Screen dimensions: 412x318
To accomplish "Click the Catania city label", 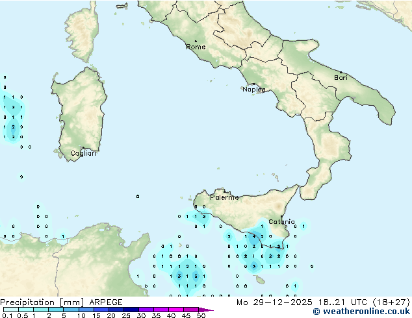I will (x=281, y=222).
